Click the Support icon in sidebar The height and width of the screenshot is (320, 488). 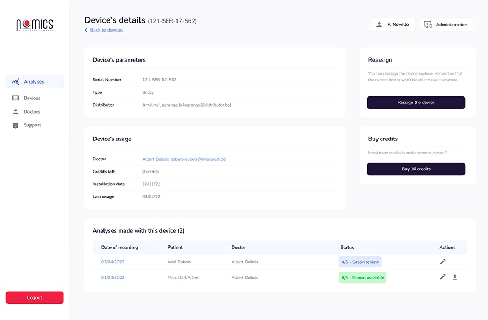click(x=16, y=125)
